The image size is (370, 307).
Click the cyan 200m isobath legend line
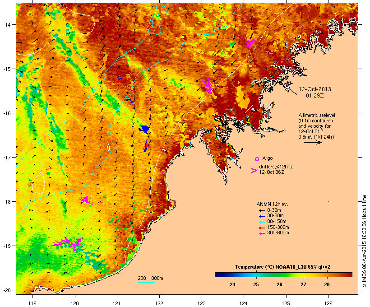point(146,282)
